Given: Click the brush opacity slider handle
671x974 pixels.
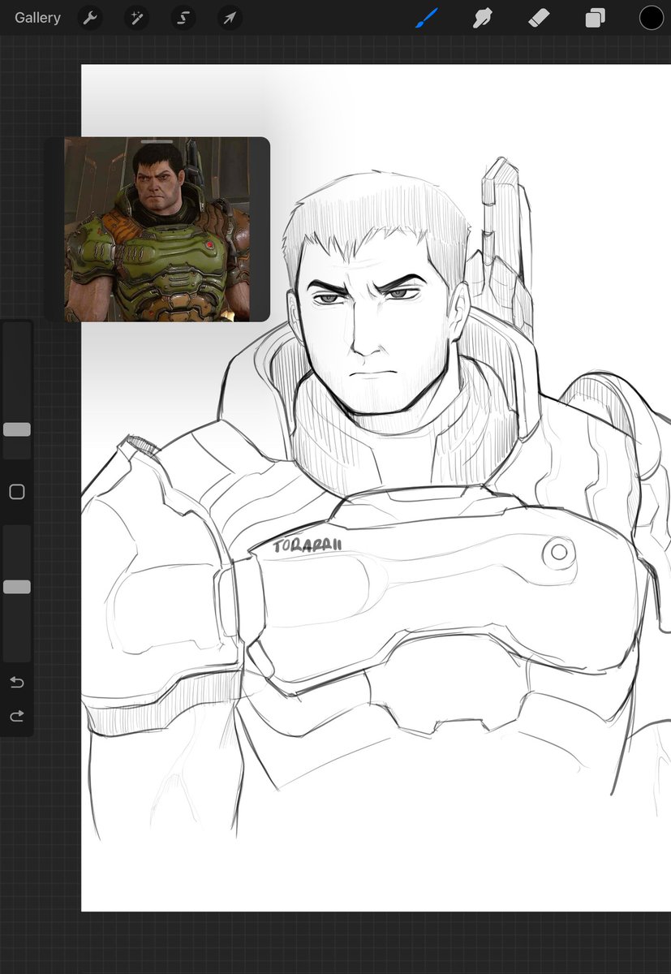Looking at the screenshot, I should pos(17,587).
